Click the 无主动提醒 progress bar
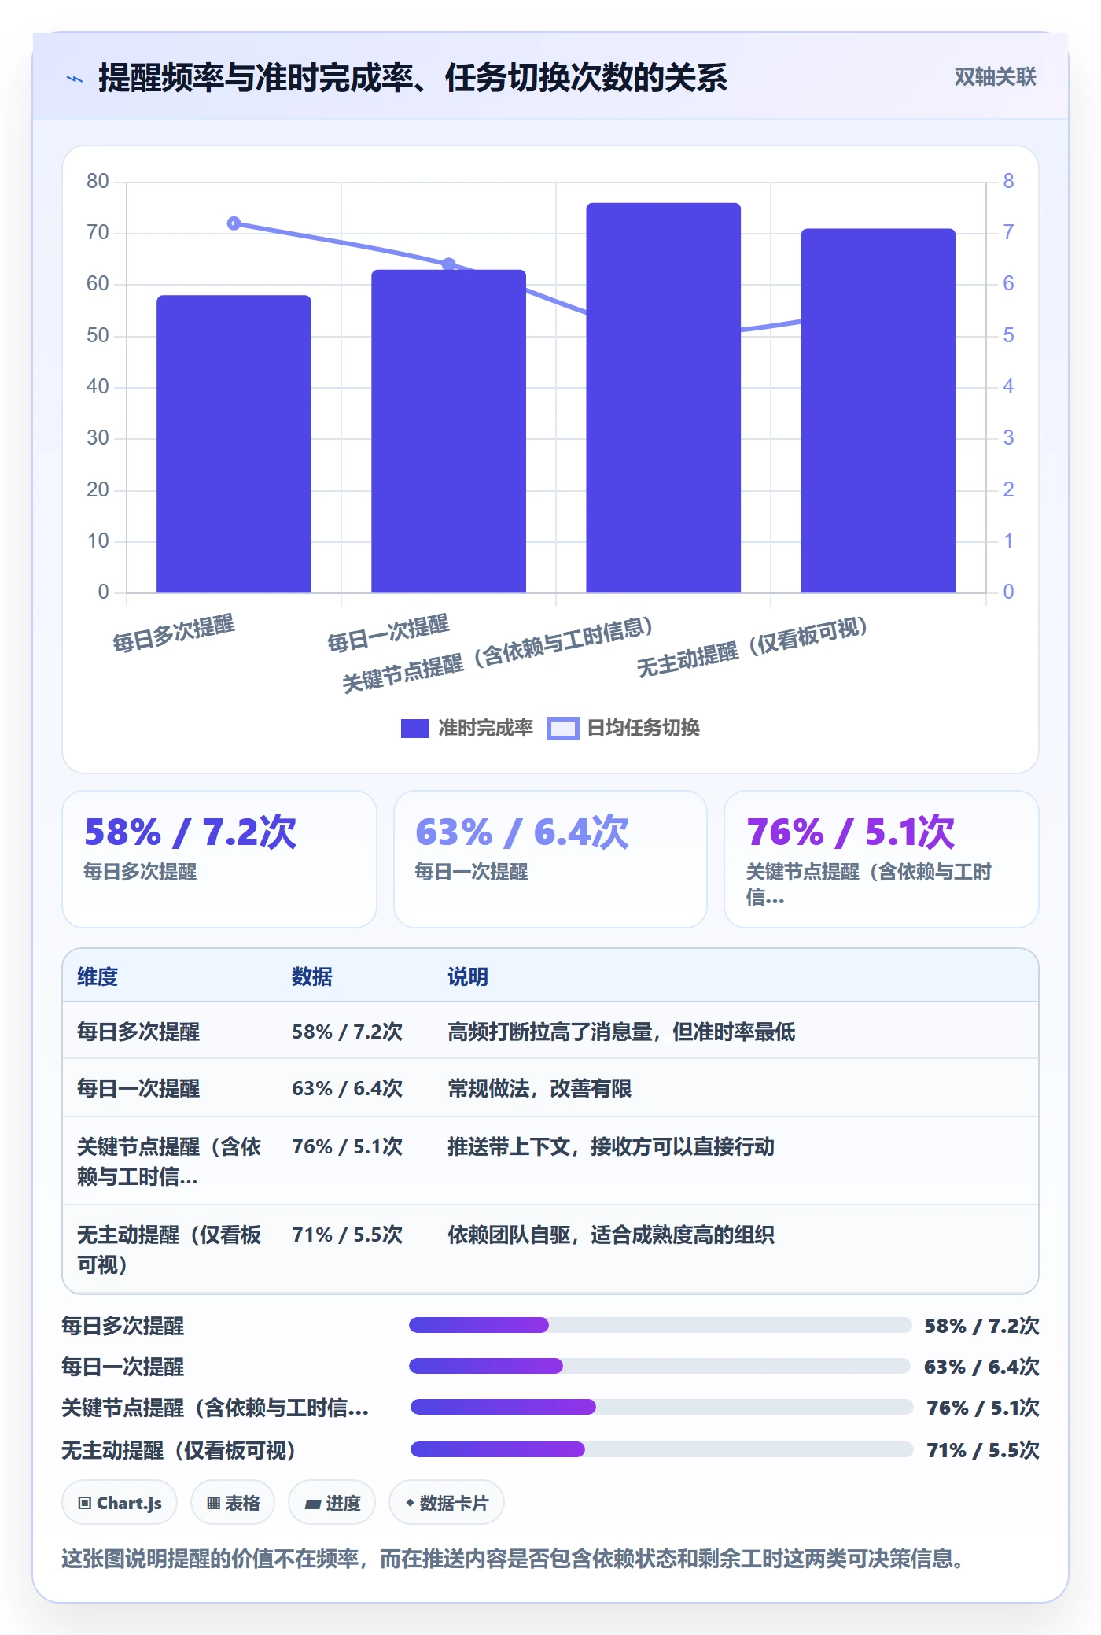The width and height of the screenshot is (1101, 1635). (x=661, y=1449)
